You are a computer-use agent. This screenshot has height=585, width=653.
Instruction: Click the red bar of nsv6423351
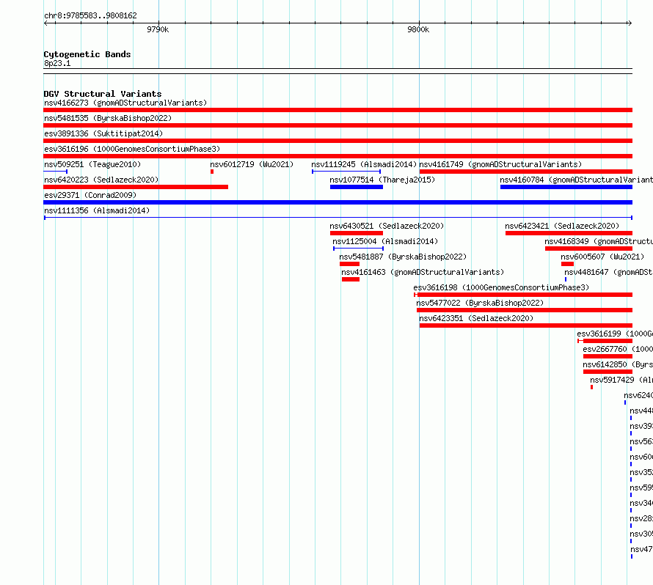526,325
